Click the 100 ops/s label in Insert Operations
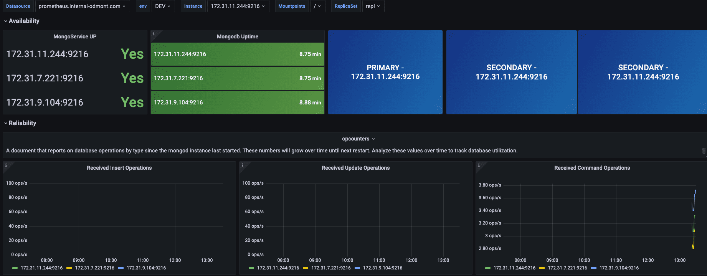Screen dimensions: 707x276 click(x=17, y=183)
